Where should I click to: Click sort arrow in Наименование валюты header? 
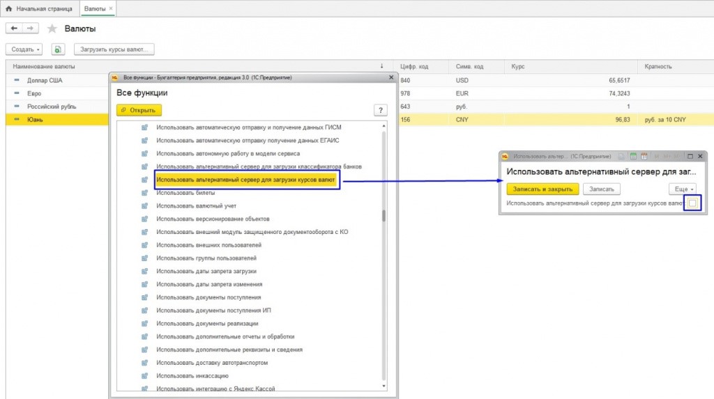(381, 66)
